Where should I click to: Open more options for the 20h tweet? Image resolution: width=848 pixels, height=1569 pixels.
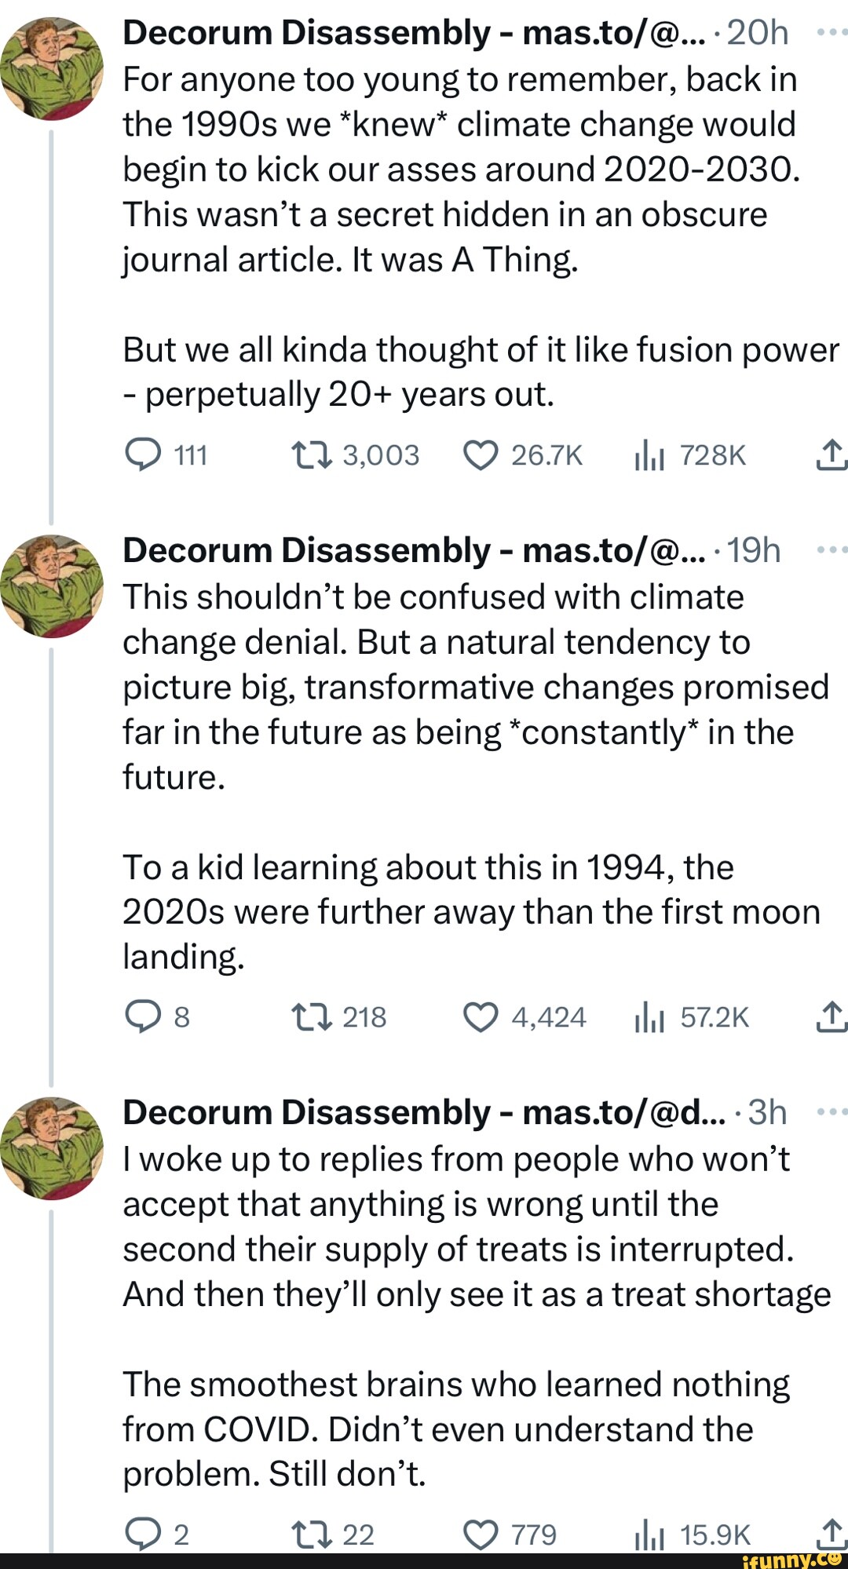pos(831,33)
